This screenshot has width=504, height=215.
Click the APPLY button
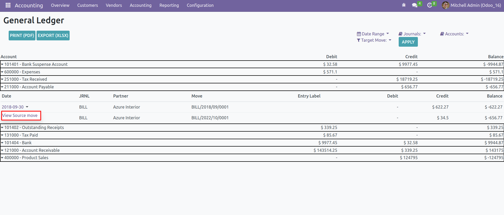(x=408, y=42)
